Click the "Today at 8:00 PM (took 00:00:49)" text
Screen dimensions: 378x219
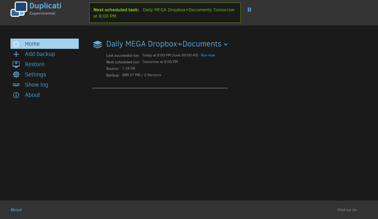[x=170, y=55]
